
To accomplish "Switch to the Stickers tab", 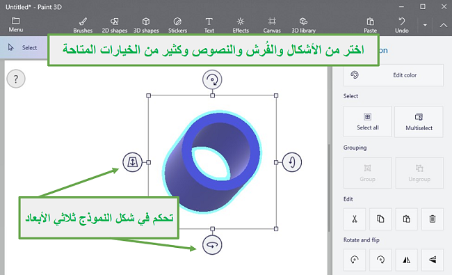I will tap(177, 25).
